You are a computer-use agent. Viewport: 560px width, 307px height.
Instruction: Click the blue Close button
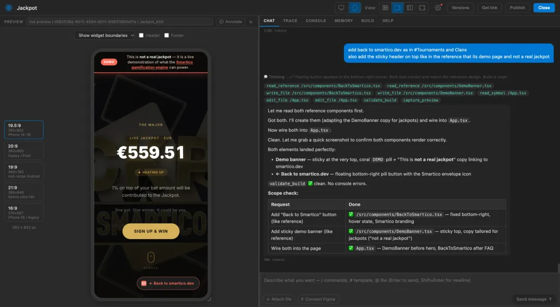coord(544,7)
